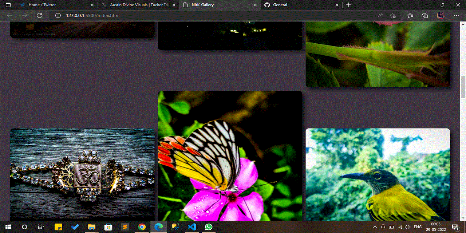
Task: Click the Read Aloud icon in address bar
Action: pyautogui.click(x=380, y=15)
